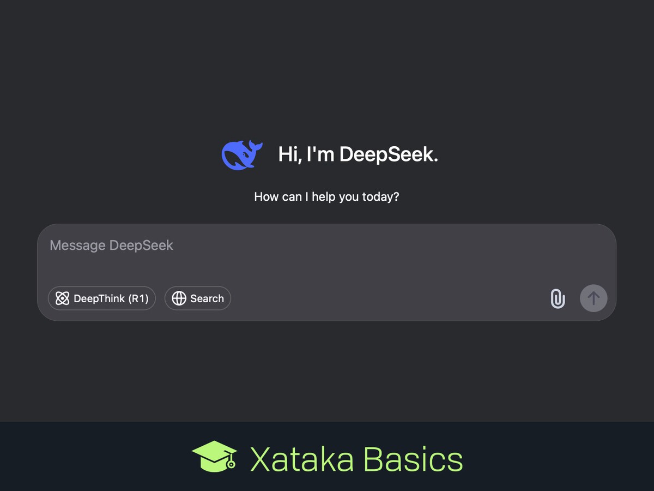The image size is (654, 491).
Task: Click the DeepSeek whale logo
Action: [x=241, y=155]
